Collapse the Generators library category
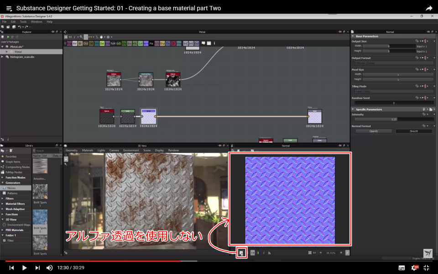This screenshot has width=438, height=274. [3, 183]
